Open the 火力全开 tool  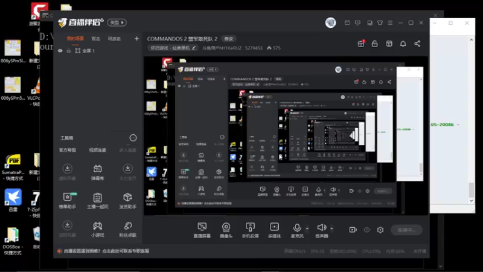pyautogui.click(x=127, y=172)
